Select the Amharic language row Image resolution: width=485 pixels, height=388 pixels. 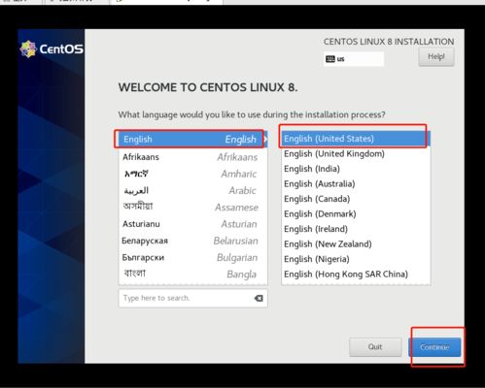(x=193, y=174)
